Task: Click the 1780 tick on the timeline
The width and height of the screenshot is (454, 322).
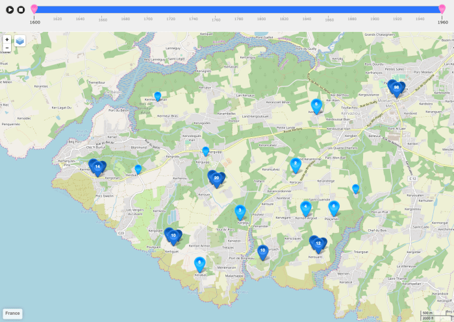Action: click(238, 19)
